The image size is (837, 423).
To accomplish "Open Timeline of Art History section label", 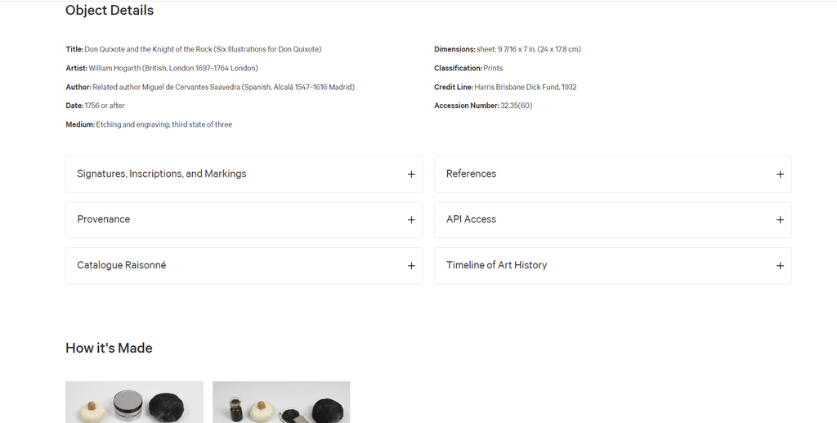I will 496,265.
